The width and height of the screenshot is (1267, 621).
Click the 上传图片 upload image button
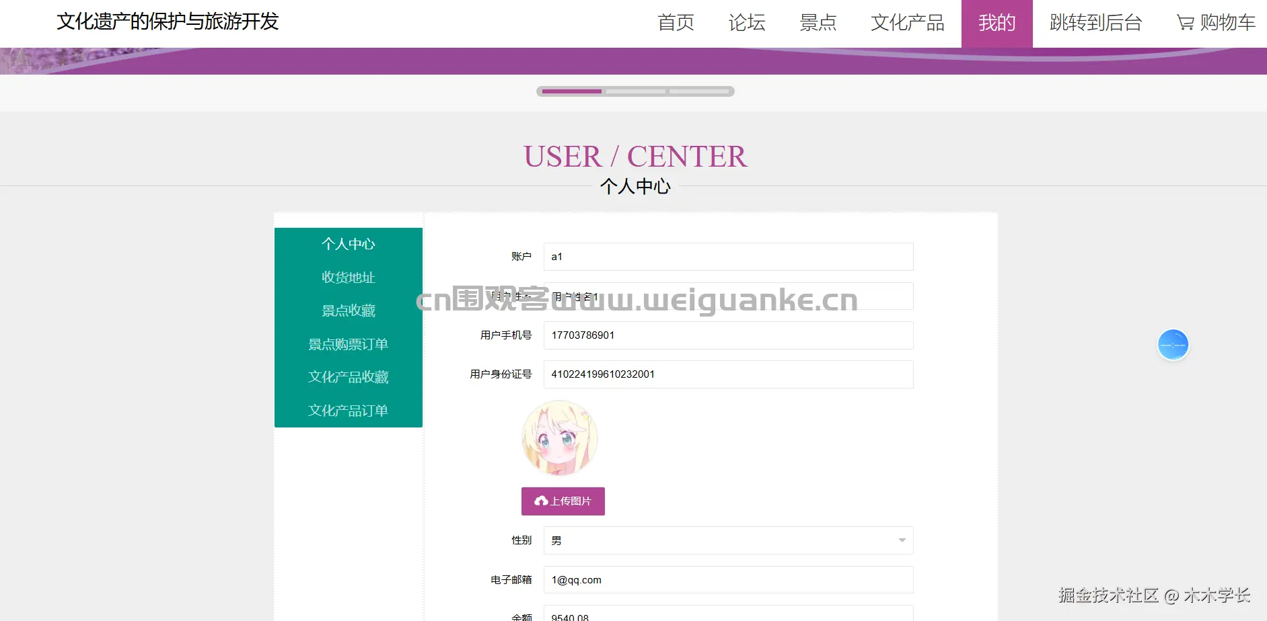click(563, 501)
